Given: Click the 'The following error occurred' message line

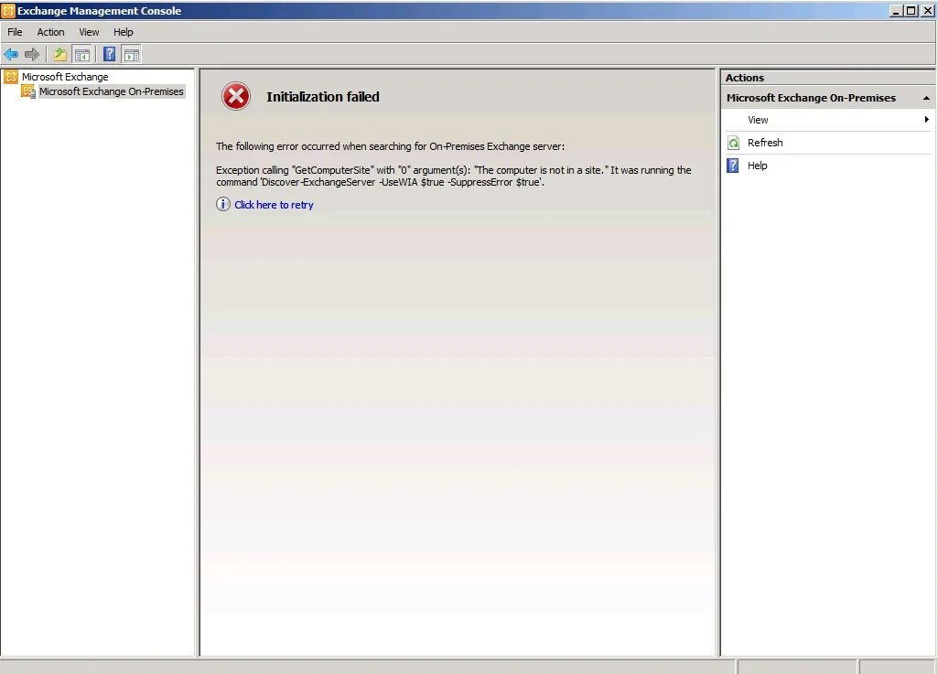Looking at the screenshot, I should (x=390, y=146).
